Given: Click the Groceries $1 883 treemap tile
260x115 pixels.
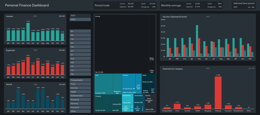Looking at the screenshot, I should [x=104, y=84].
